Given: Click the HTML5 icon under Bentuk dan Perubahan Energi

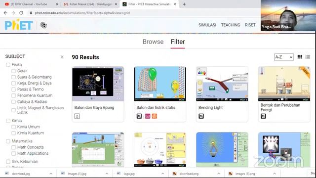Looking at the screenshot, I should [263, 116].
